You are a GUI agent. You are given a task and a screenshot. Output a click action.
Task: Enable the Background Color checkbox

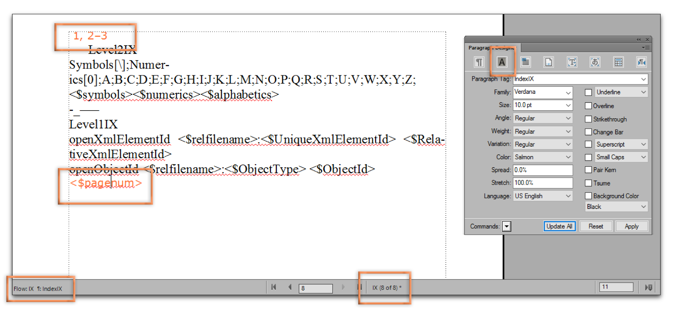click(589, 196)
